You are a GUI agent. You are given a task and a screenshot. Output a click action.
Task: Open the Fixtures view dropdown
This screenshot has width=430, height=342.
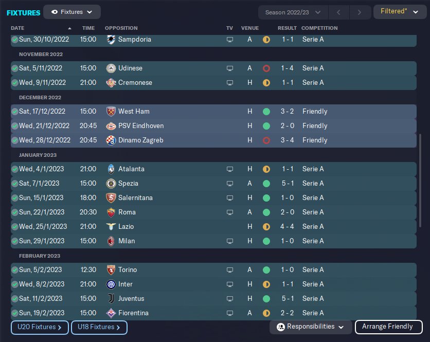pyautogui.click(x=72, y=12)
